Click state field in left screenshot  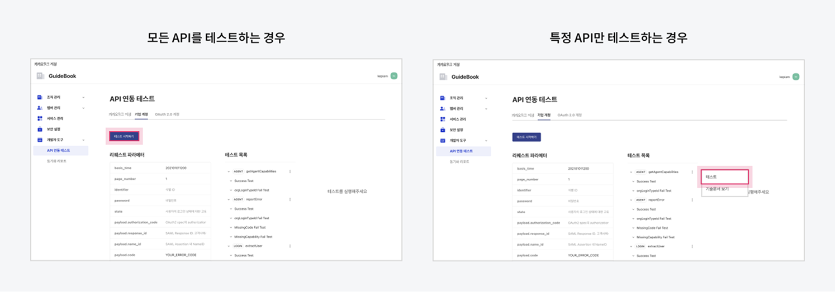coord(187,212)
